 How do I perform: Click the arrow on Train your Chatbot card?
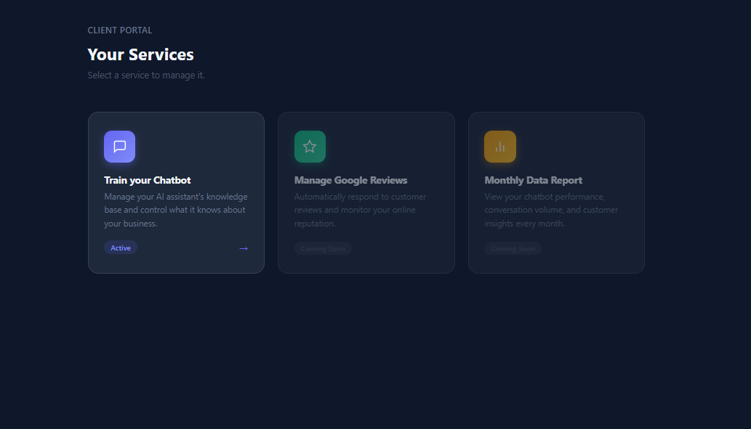(244, 248)
